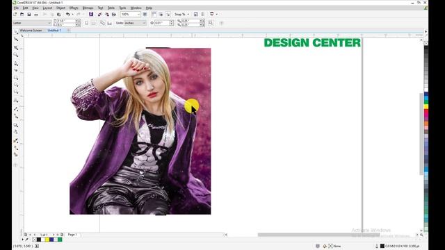Click the Undo arrow icon
The width and height of the screenshot is (445, 250).
[x=68, y=14]
